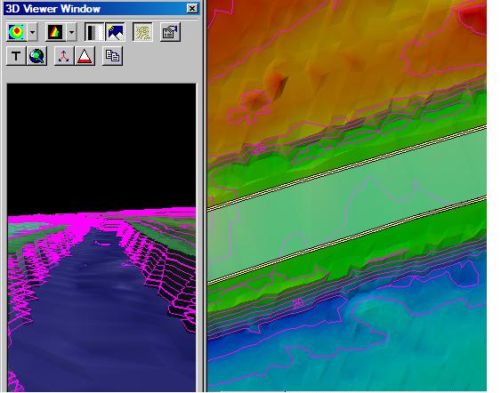Click the globe with magnifier icon
The width and height of the screenshot is (501, 393).
[37, 56]
